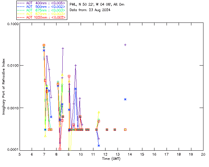Click the red dashed legend line sample
The height and width of the screenshot is (167, 209).
coord(21,17)
